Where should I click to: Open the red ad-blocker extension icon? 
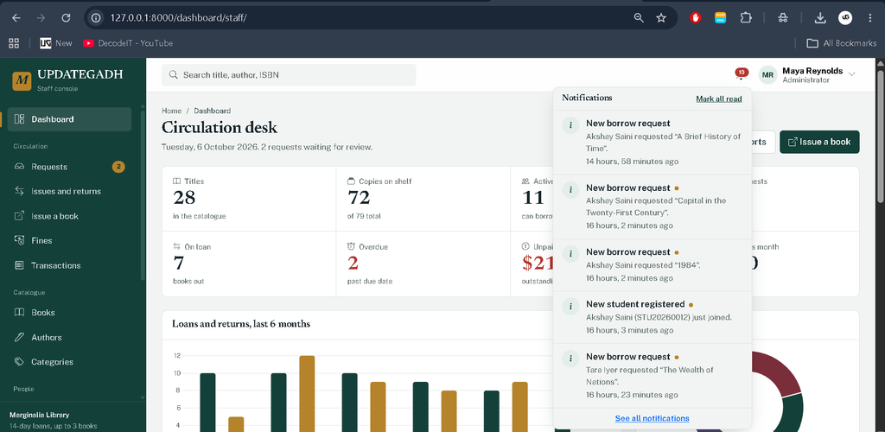click(696, 18)
